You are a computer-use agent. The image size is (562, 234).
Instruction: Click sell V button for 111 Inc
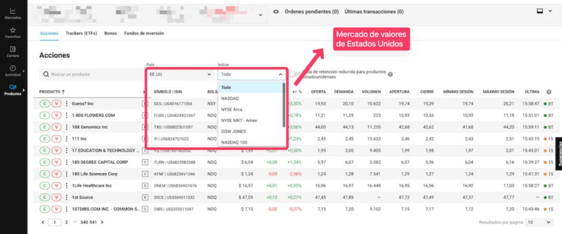coord(57,139)
